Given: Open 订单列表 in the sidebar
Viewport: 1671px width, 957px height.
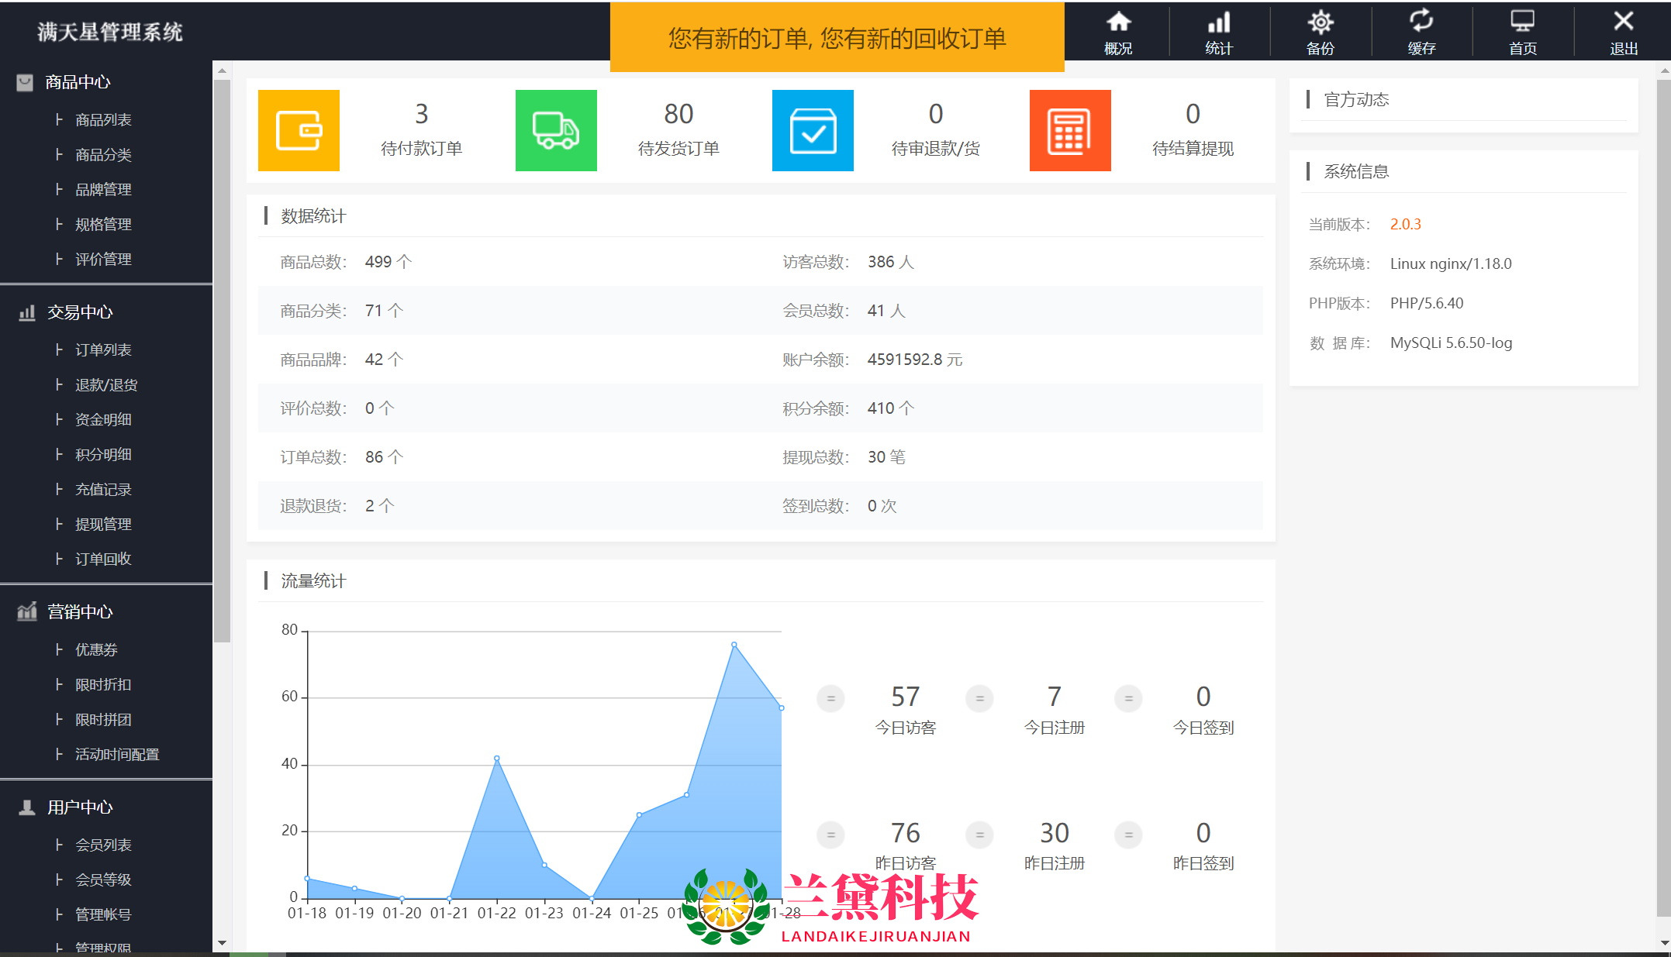Looking at the screenshot, I should coord(103,350).
